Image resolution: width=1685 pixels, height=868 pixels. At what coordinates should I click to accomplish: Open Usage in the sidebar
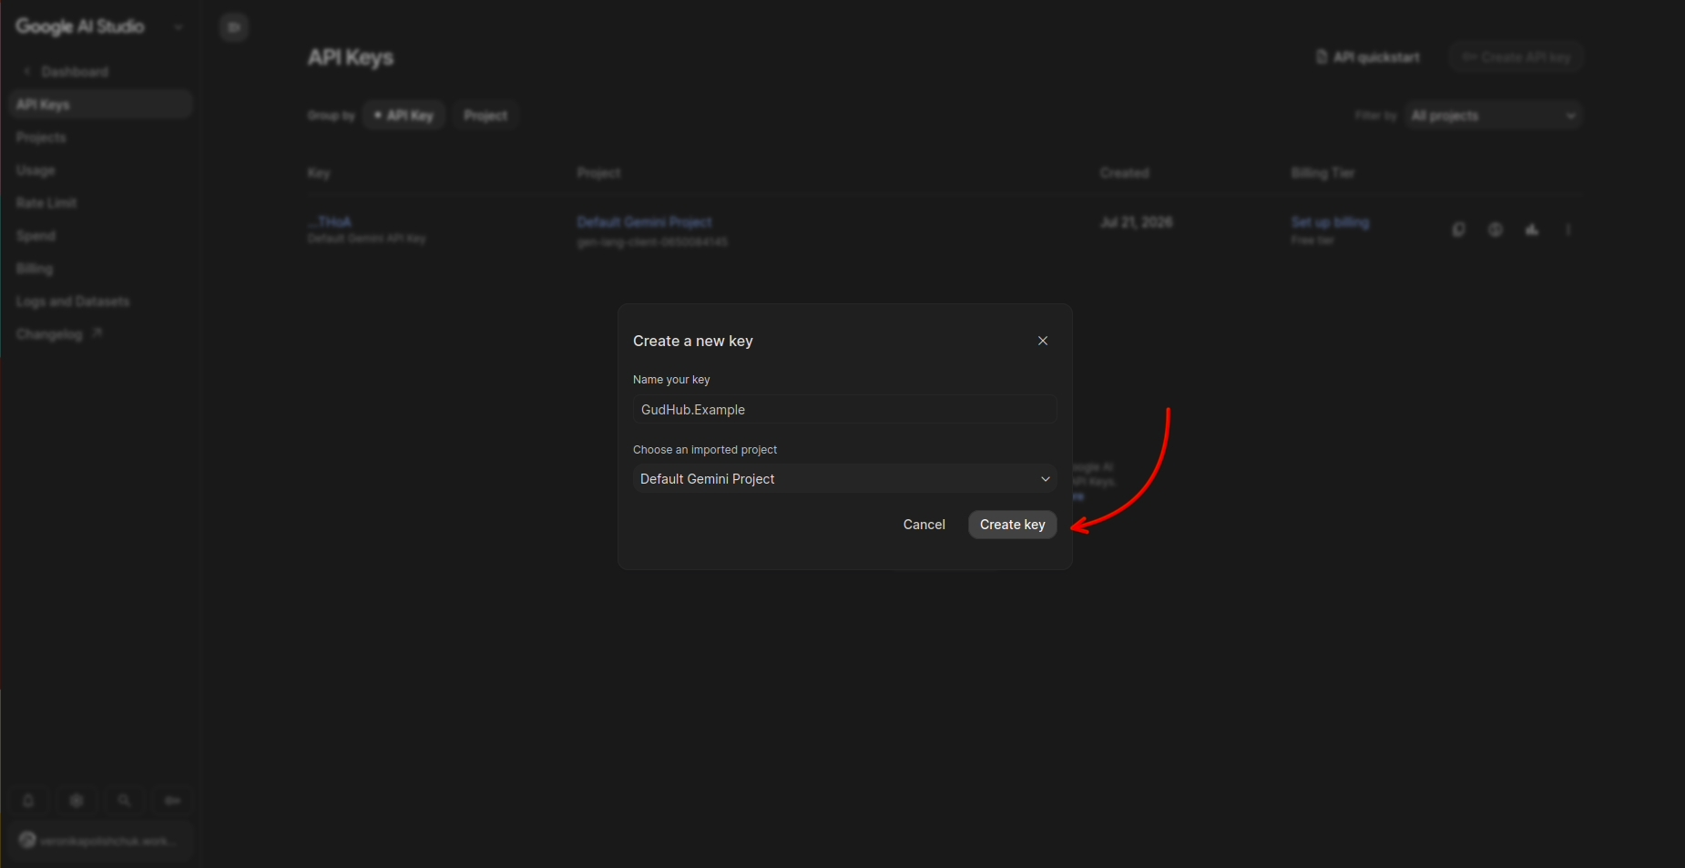(x=36, y=170)
